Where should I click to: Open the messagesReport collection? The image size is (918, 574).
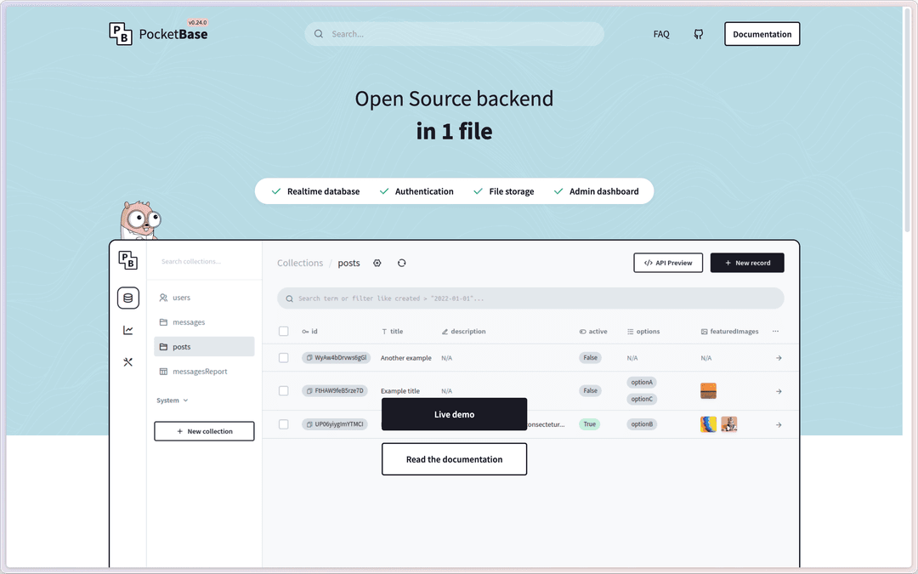(200, 372)
